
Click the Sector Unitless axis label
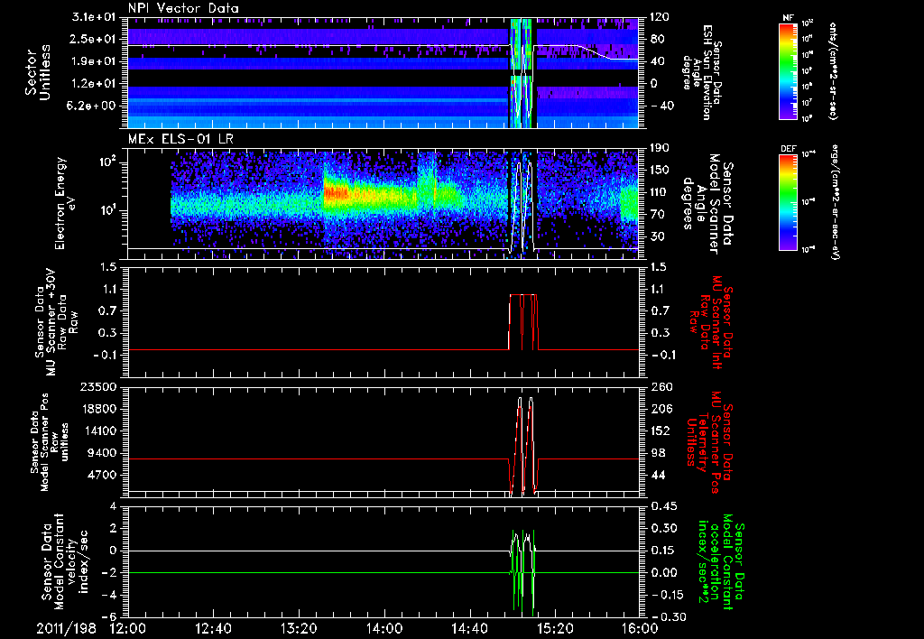(38, 72)
